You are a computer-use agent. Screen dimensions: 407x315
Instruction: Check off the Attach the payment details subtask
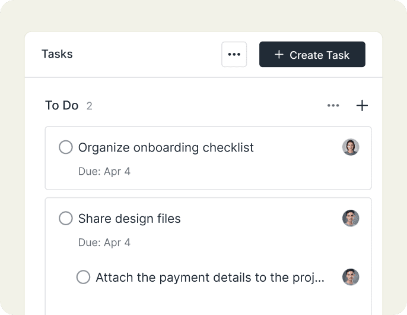pos(83,277)
